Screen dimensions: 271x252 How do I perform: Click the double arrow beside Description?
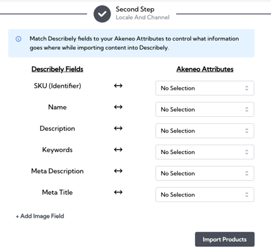pos(118,128)
